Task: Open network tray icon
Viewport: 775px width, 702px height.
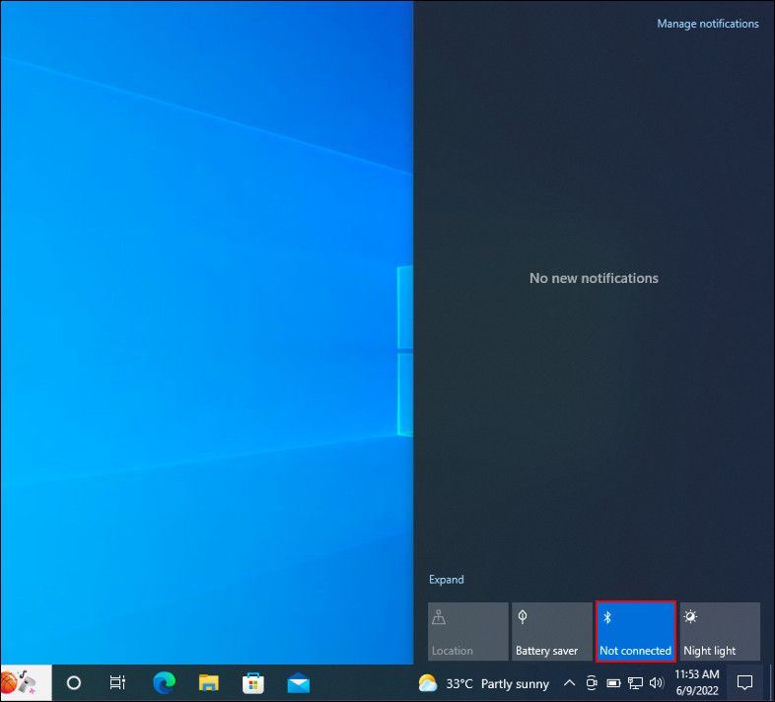Action: [635, 683]
